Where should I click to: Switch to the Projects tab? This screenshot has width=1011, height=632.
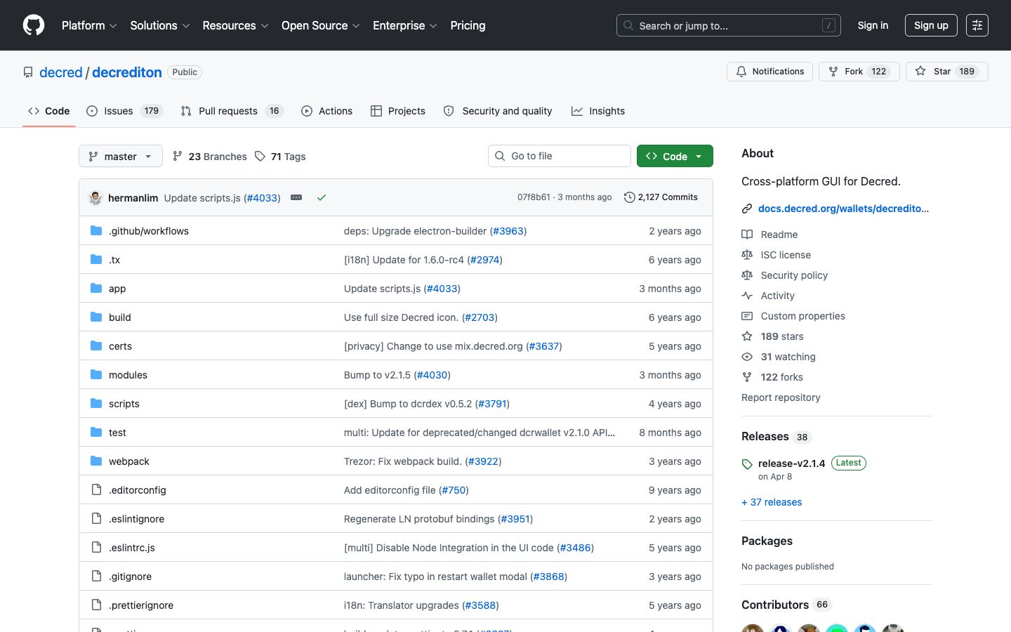[x=398, y=111]
